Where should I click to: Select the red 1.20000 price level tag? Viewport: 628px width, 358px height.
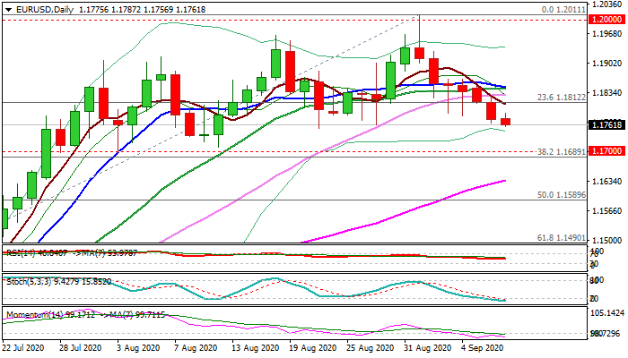[x=608, y=19]
